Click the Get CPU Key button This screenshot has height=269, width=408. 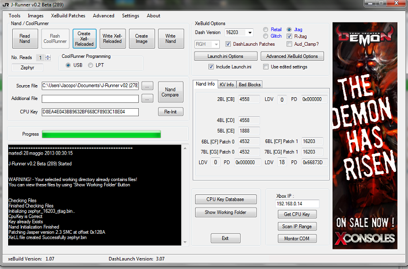297,215
